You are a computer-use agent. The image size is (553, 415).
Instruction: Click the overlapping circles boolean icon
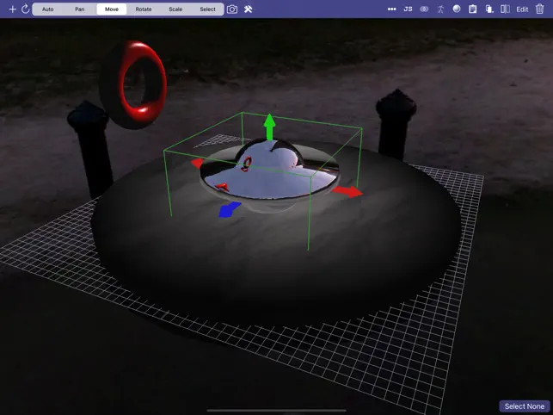tap(424, 9)
